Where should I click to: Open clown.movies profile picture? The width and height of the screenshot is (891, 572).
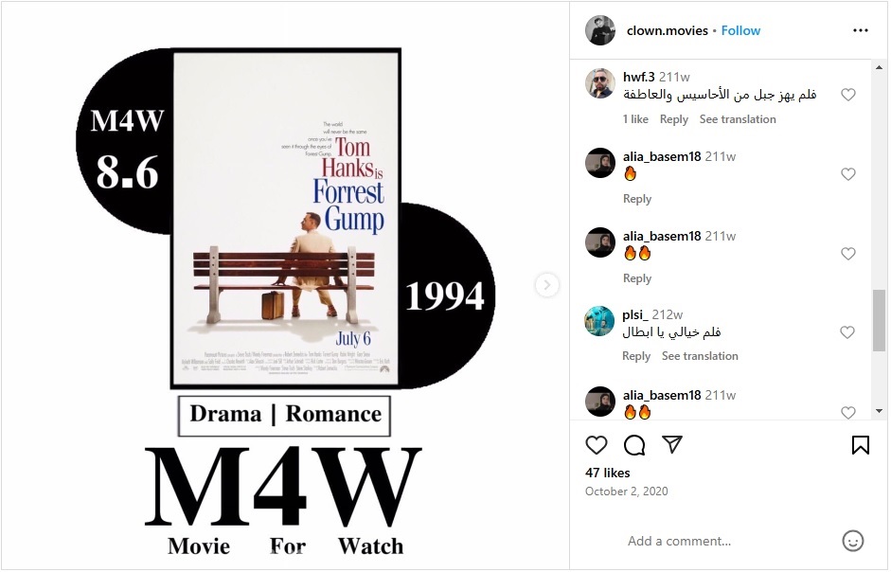(600, 30)
